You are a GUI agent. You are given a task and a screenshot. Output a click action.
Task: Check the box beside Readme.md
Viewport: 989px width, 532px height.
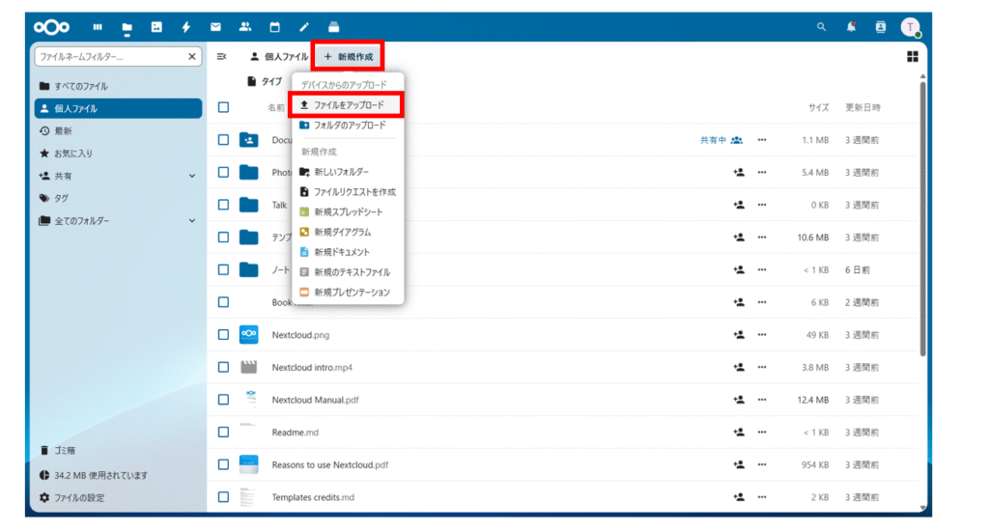[x=223, y=432]
